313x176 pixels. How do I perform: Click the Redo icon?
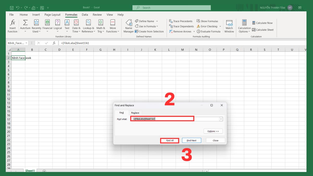26,8
